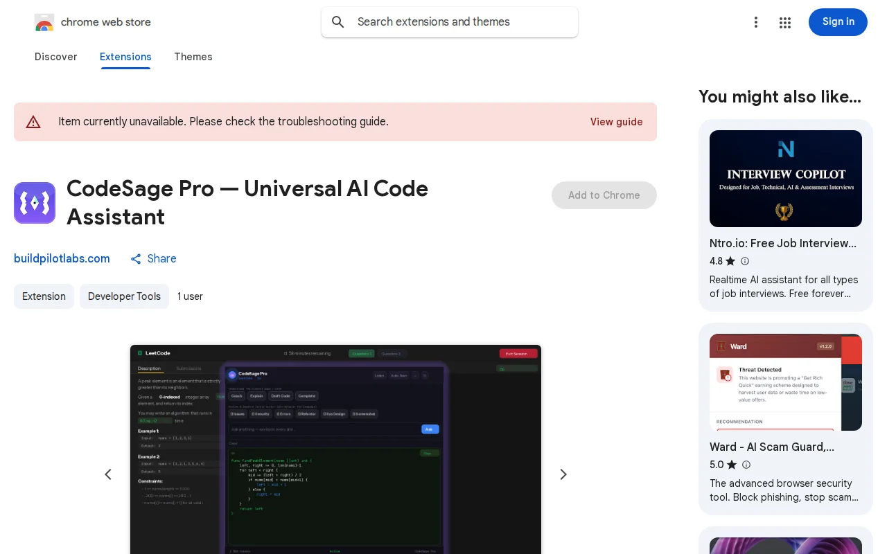Open the Interview Copilot thumbnail image
This screenshot has width=887, height=554.
tap(786, 179)
